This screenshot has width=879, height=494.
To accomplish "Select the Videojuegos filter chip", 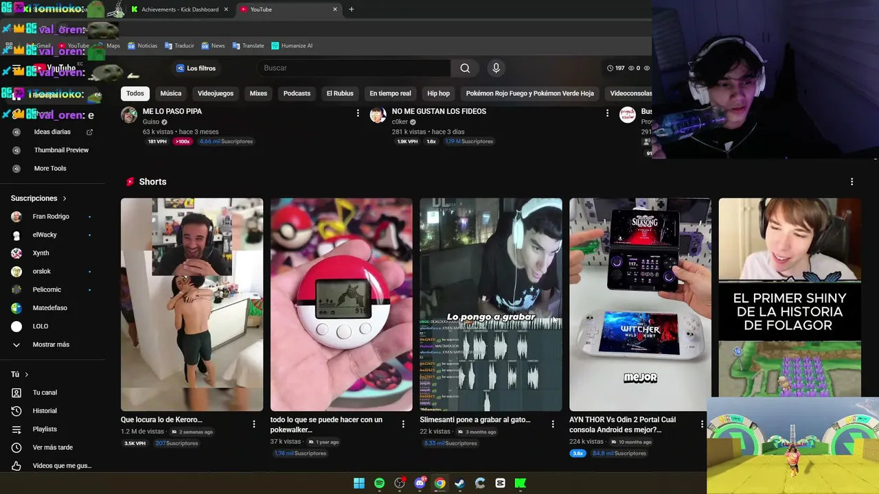I will point(216,93).
